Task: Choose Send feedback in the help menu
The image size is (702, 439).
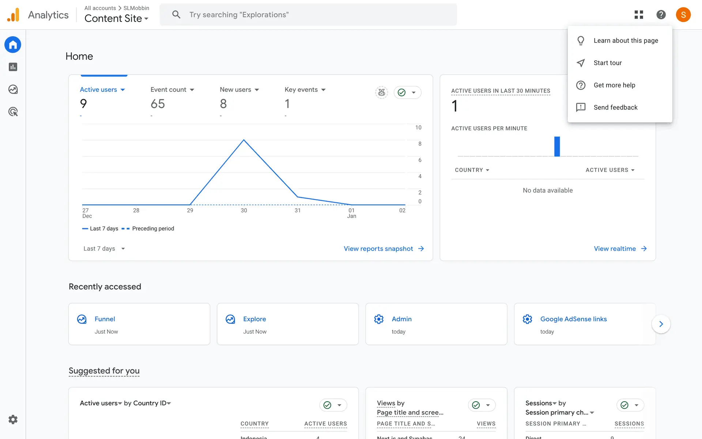Action: pyautogui.click(x=615, y=107)
